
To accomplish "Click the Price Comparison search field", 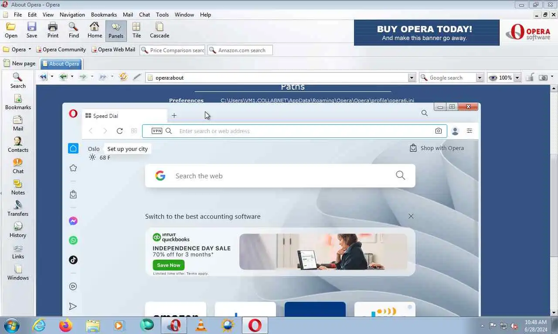I will [172, 50].
